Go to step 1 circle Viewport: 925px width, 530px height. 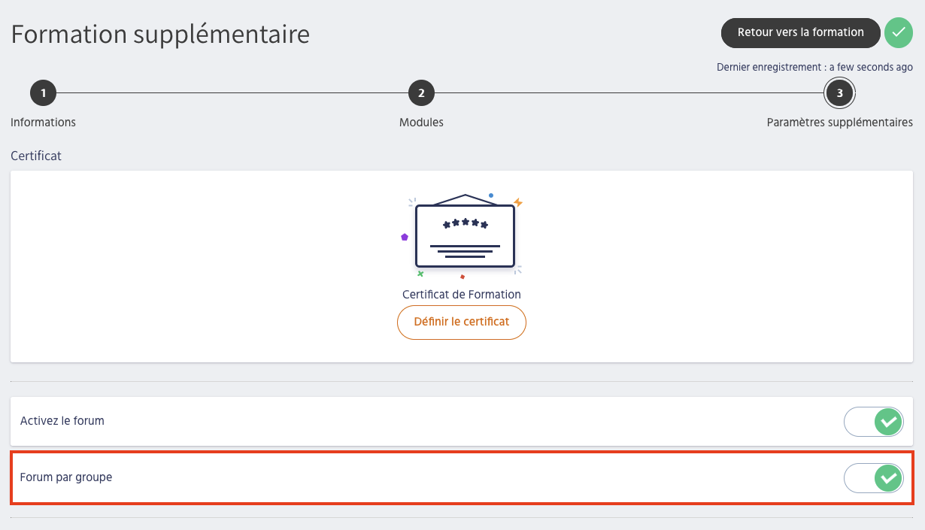click(44, 93)
